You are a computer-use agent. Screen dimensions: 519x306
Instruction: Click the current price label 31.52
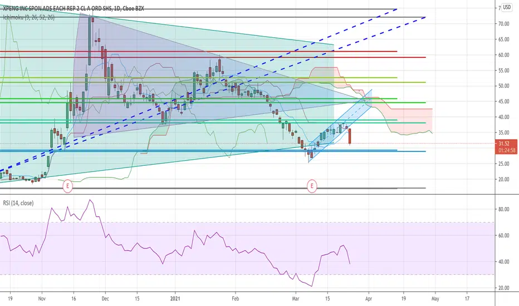[x=504, y=144]
